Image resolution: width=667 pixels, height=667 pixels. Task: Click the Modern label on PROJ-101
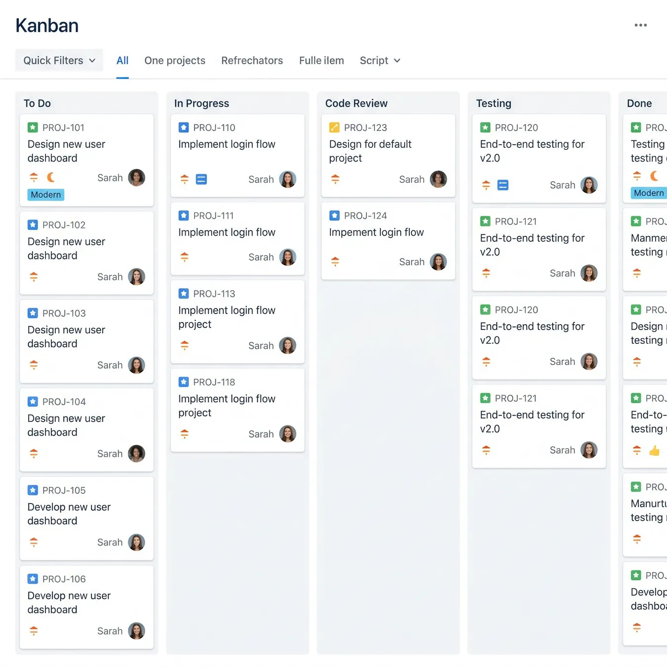(46, 195)
